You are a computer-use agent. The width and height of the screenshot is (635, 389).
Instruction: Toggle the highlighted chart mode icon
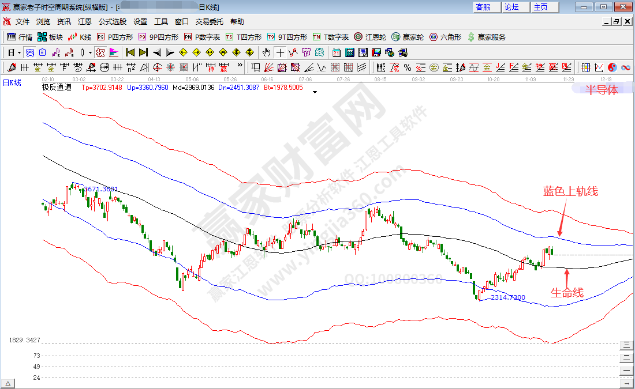point(100,52)
